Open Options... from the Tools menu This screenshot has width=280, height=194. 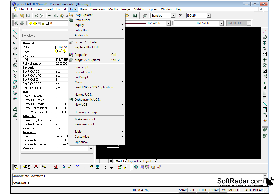[x=96, y=142]
